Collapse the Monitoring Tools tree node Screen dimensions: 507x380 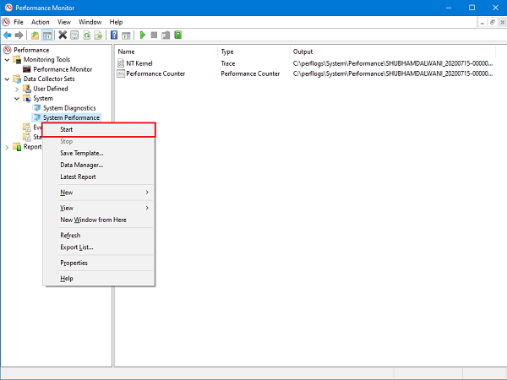(x=7, y=60)
